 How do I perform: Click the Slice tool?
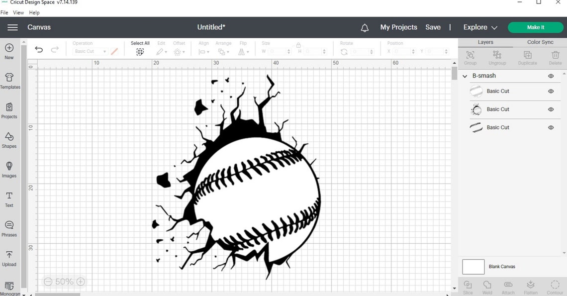[x=467, y=286]
